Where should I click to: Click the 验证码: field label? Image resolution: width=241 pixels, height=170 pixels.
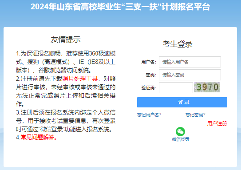pyautogui.click(x=149, y=88)
